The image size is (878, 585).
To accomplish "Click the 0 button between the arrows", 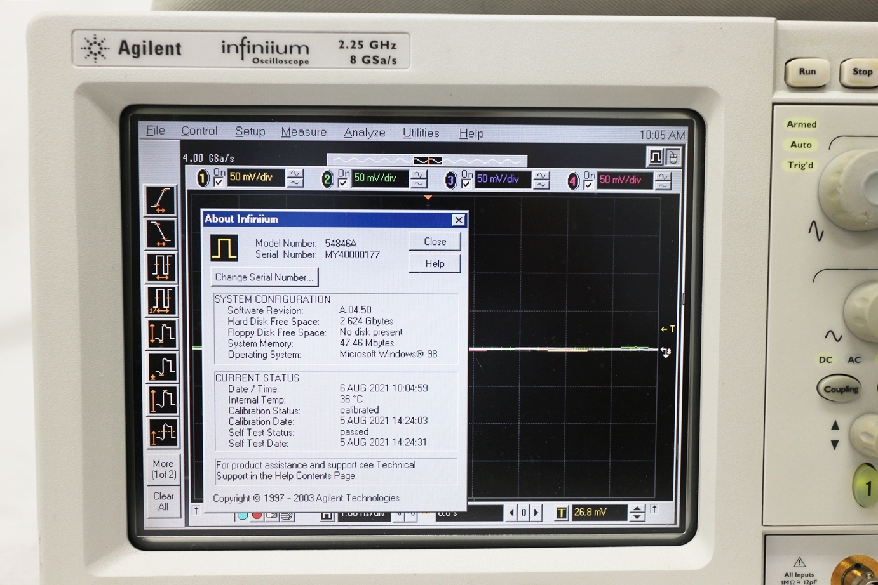I will [x=523, y=513].
